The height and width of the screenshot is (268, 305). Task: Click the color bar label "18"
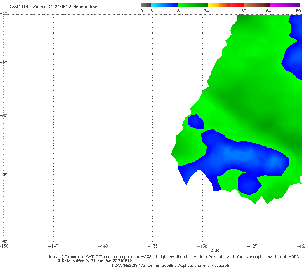point(177,11)
